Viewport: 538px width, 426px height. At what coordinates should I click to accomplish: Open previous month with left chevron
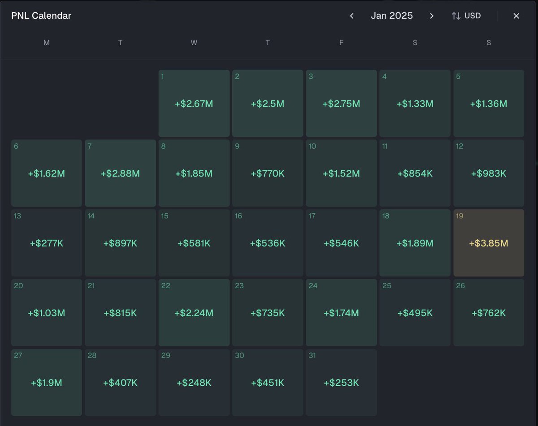351,16
